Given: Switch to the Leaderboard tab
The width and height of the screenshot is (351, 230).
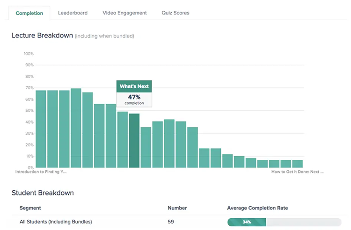Looking at the screenshot, I should (73, 13).
